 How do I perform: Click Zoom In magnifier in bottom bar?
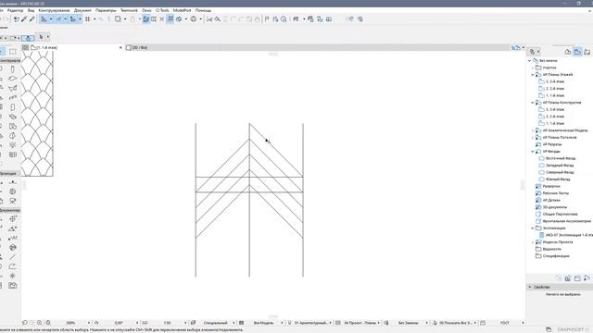pyautogui.click(x=39, y=323)
